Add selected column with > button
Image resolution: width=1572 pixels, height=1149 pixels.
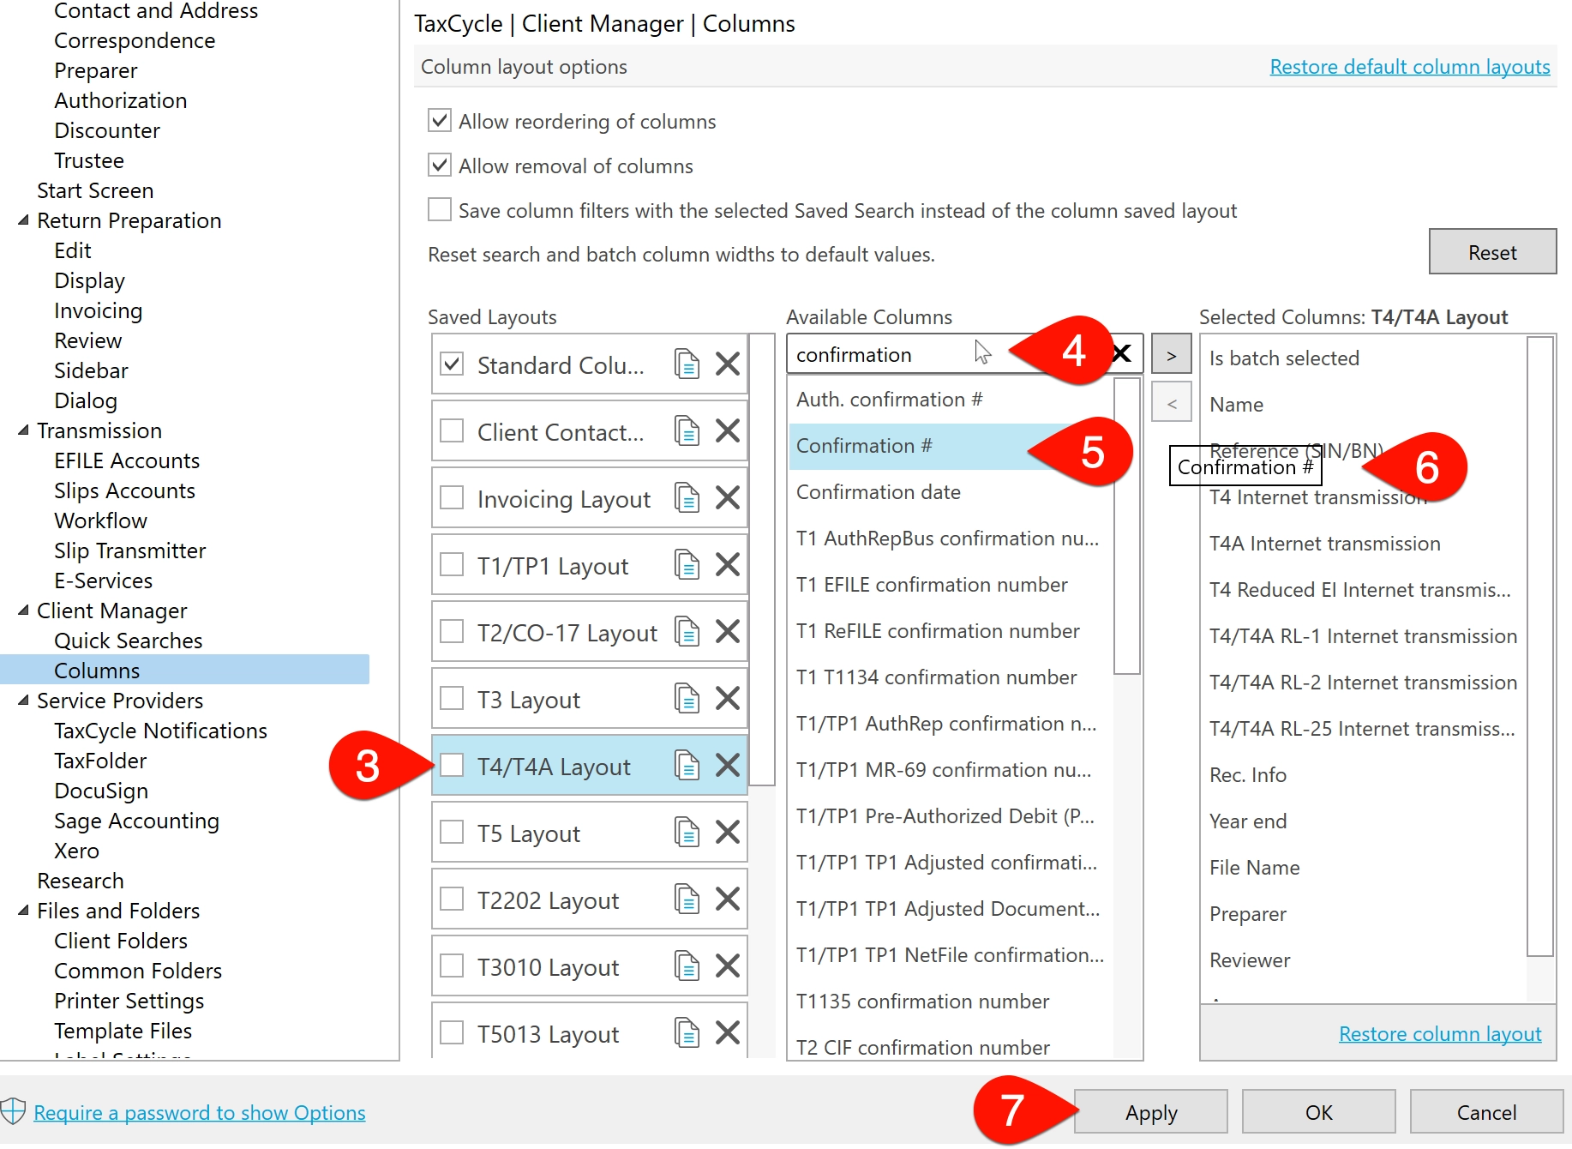[x=1171, y=354]
